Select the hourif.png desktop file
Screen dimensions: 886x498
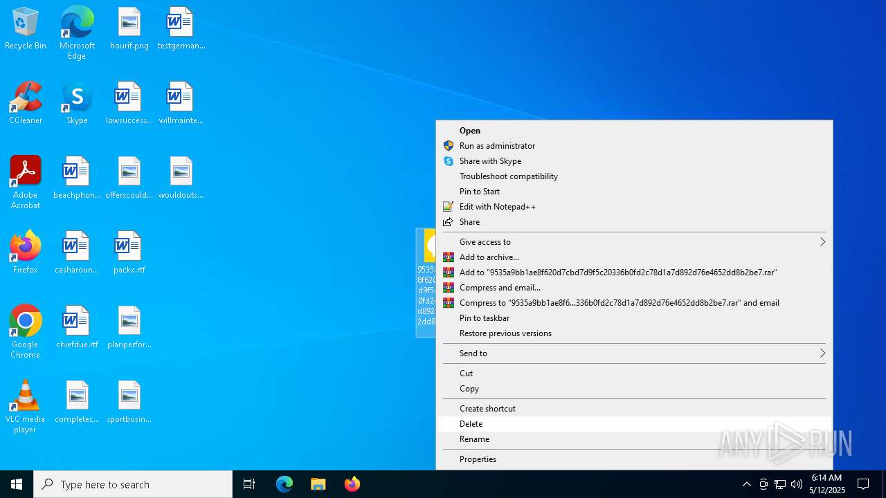coord(129,29)
